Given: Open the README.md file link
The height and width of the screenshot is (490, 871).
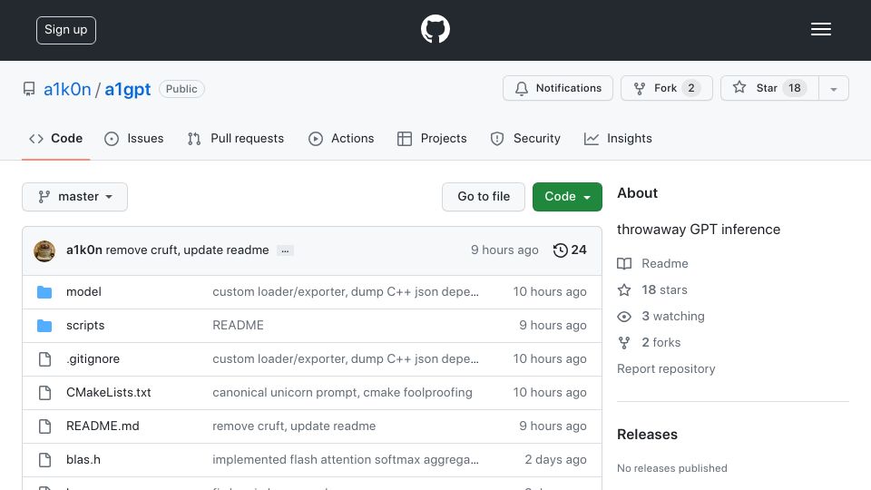Looking at the screenshot, I should coord(103,426).
